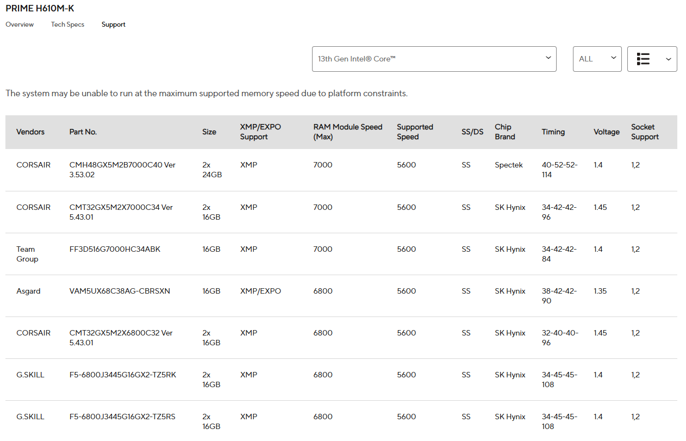Select part FF3D516G7000HC34ABK
Screen dimensions: 686x441
(115, 249)
